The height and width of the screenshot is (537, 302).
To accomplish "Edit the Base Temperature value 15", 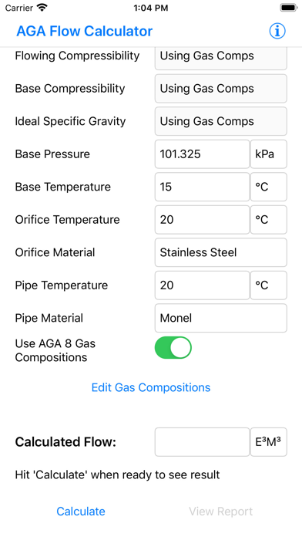I will click(202, 187).
